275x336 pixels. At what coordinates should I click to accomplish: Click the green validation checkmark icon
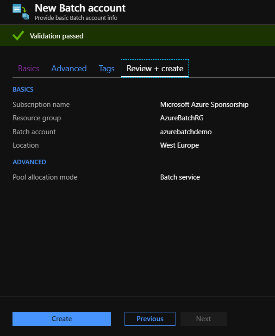pyautogui.click(x=18, y=35)
